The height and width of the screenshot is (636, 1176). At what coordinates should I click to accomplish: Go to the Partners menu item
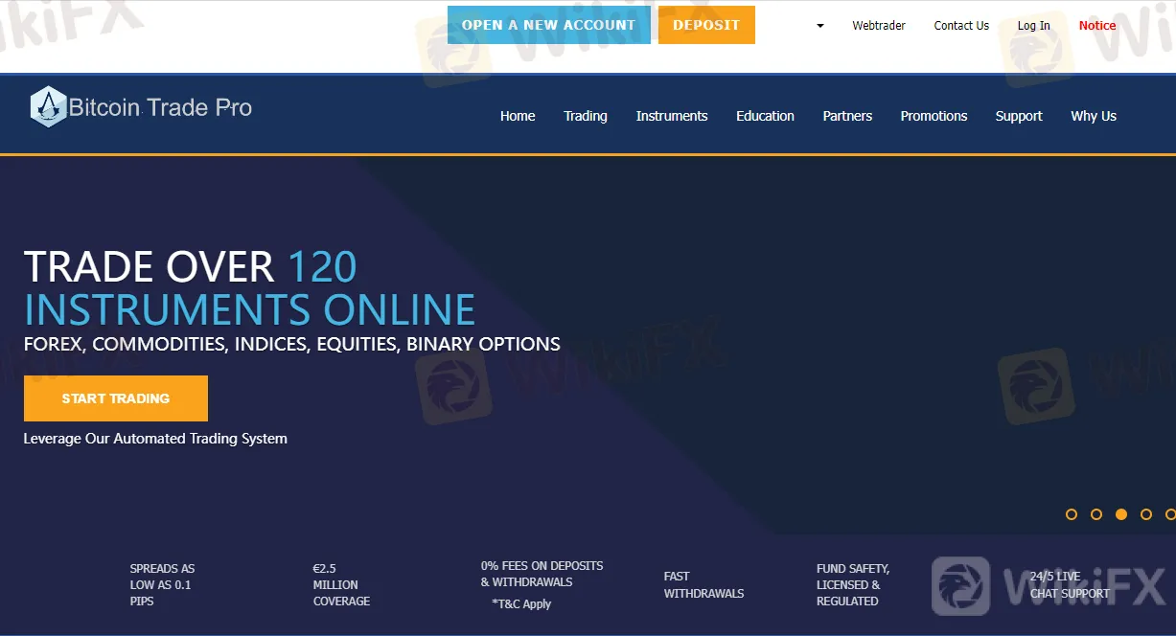[847, 116]
